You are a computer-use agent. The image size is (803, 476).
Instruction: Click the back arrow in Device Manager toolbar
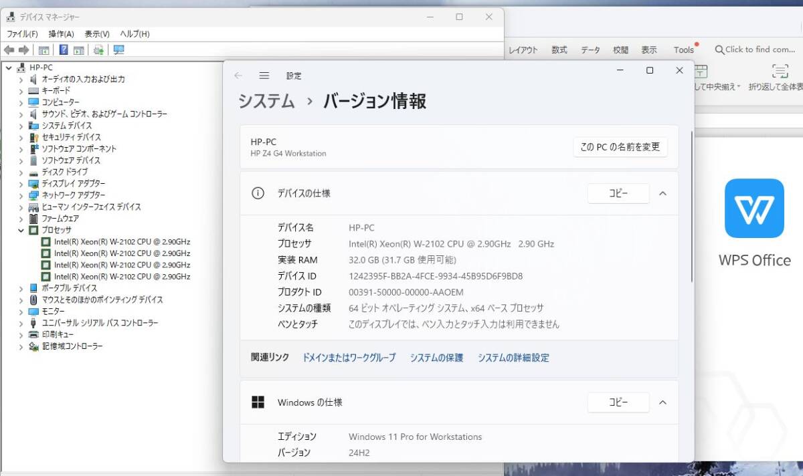[x=9, y=50]
